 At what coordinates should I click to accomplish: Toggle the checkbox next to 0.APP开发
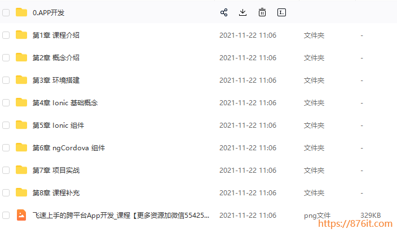[6, 12]
